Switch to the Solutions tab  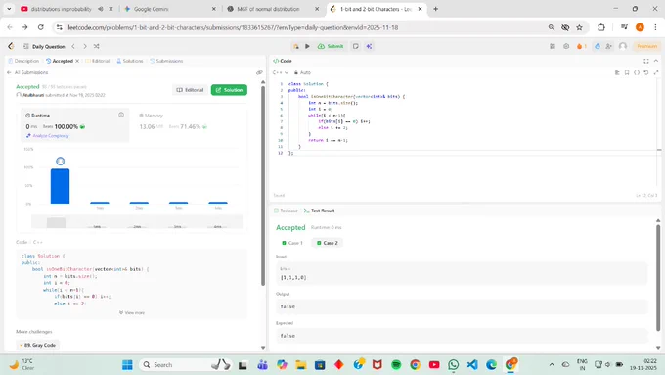point(130,61)
